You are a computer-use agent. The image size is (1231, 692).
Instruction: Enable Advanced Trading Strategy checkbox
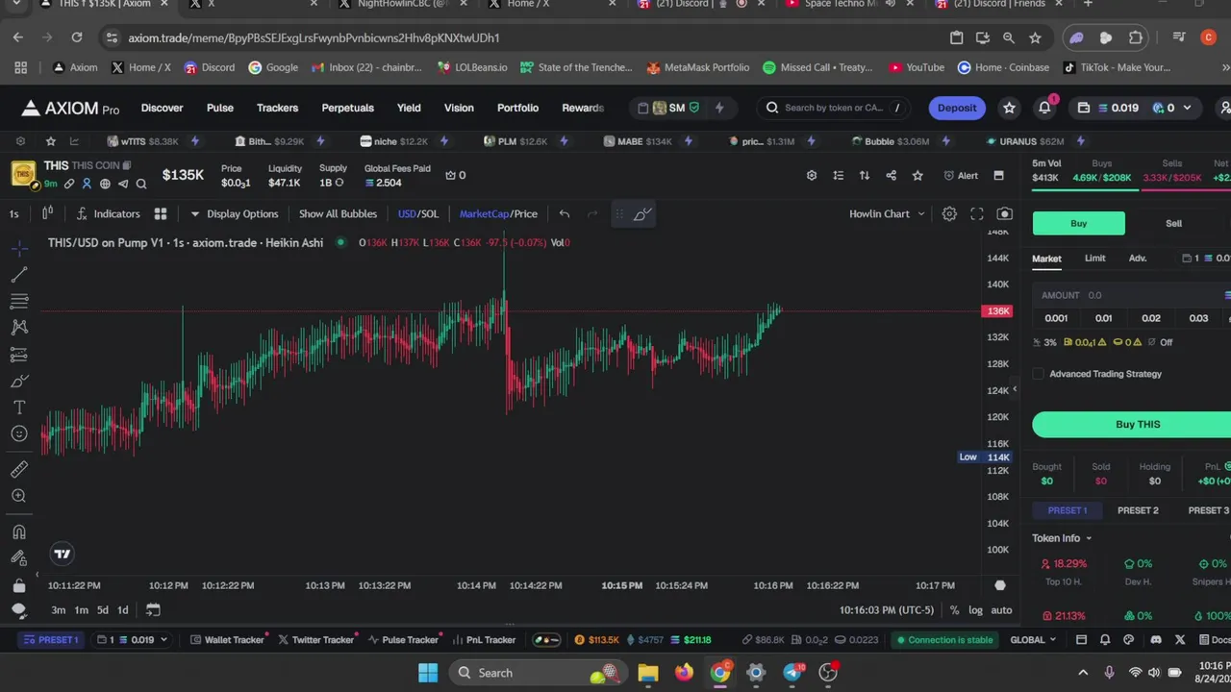[x=1039, y=374]
